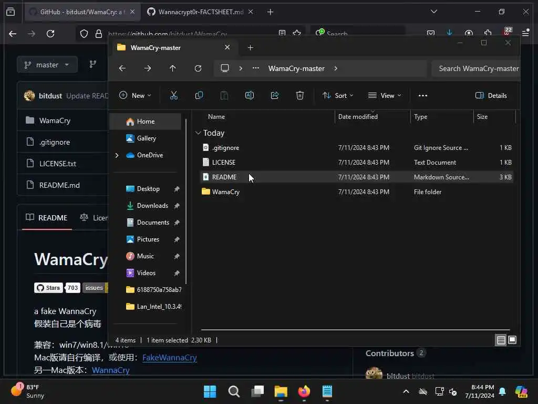Image resolution: width=538 pixels, height=404 pixels.
Task: Open Task View on the taskbar
Action: [257, 391]
